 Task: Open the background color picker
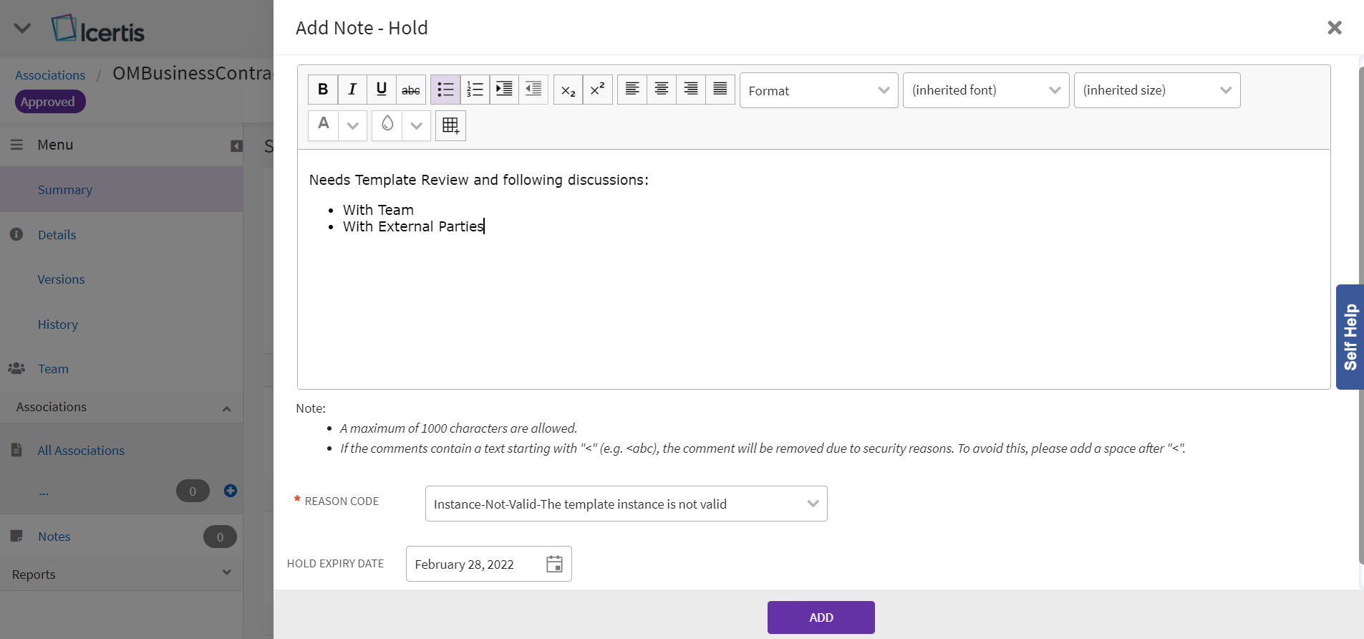(x=387, y=125)
